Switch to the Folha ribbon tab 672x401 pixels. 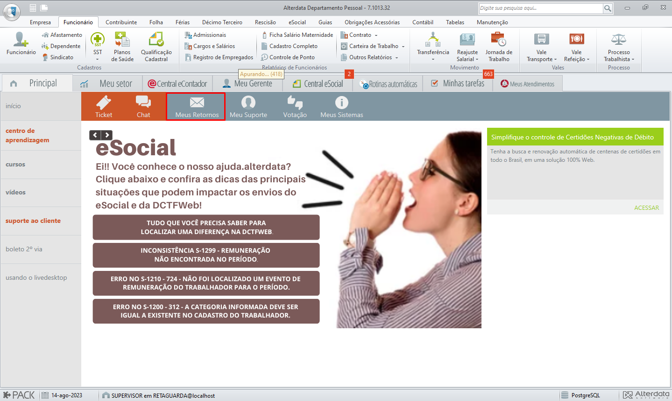pyautogui.click(x=156, y=22)
